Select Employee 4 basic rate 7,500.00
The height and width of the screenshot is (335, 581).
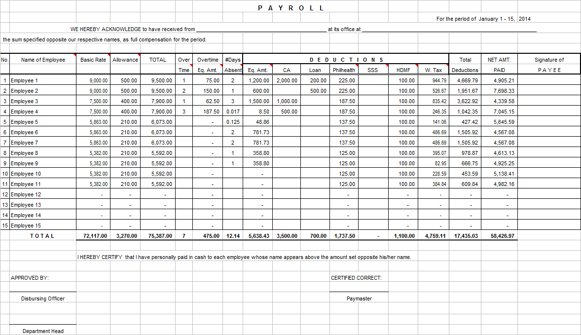pos(93,112)
